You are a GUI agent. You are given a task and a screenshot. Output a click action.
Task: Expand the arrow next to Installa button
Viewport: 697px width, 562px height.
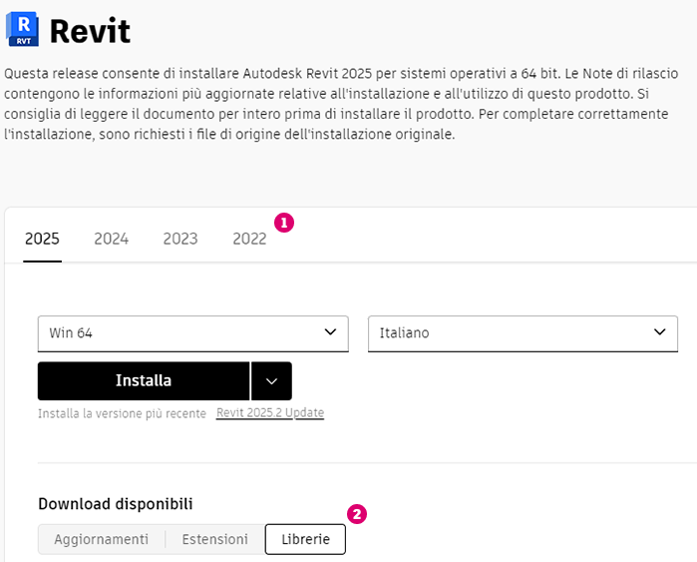pyautogui.click(x=271, y=380)
